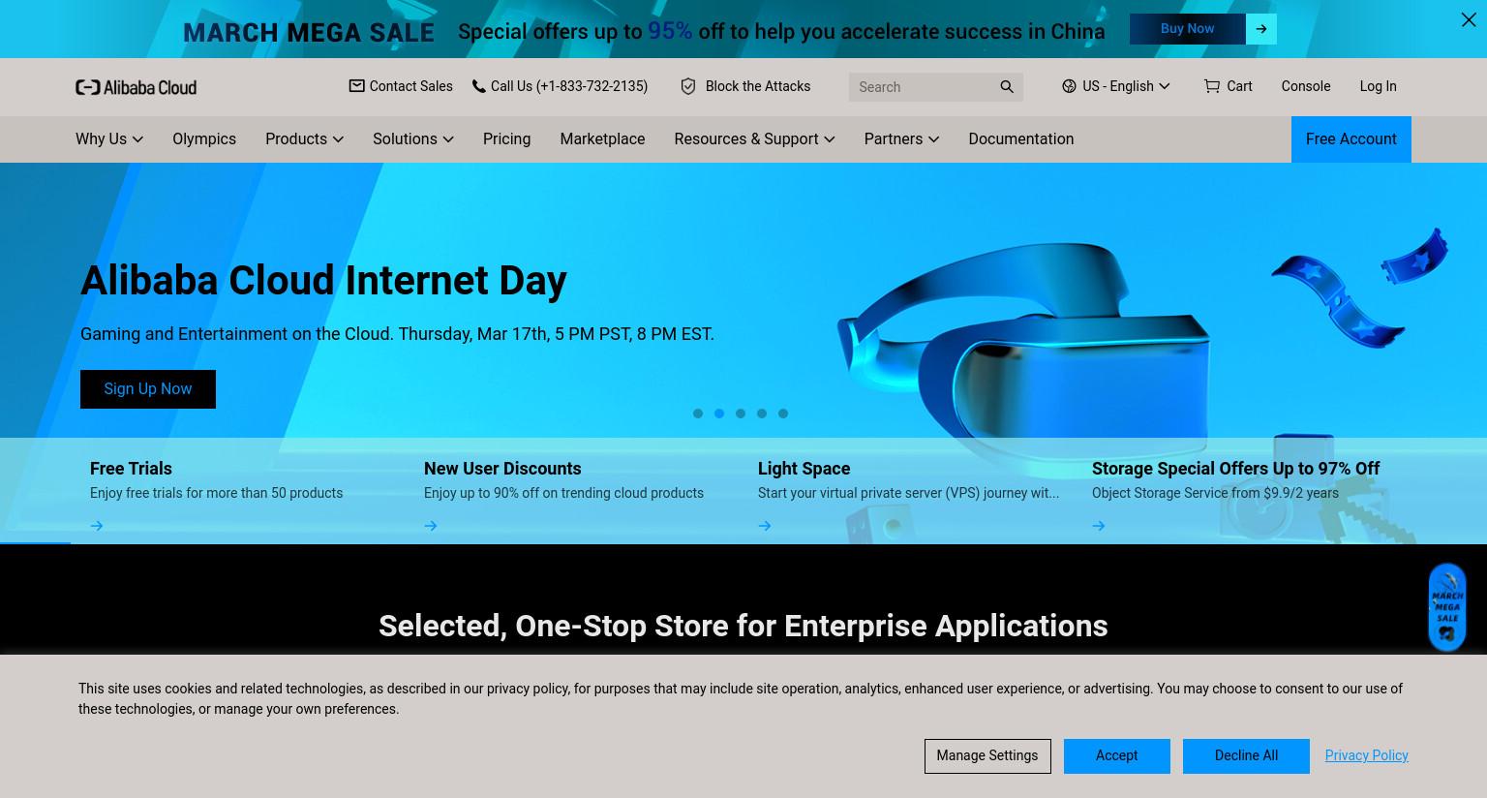
Task: Open the Block the Attacks link
Action: pyautogui.click(x=758, y=86)
